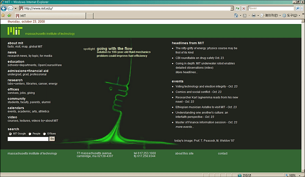Open the libraries link under research
This screenshot has width=305, height=177.
tap(31, 84)
